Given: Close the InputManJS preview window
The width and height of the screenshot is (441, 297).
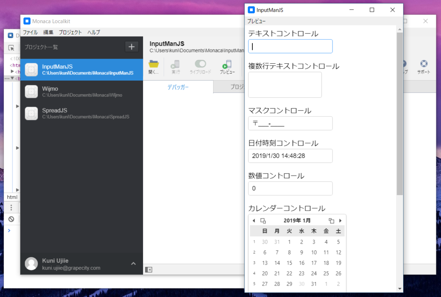Looking at the screenshot, I should click(x=393, y=10).
